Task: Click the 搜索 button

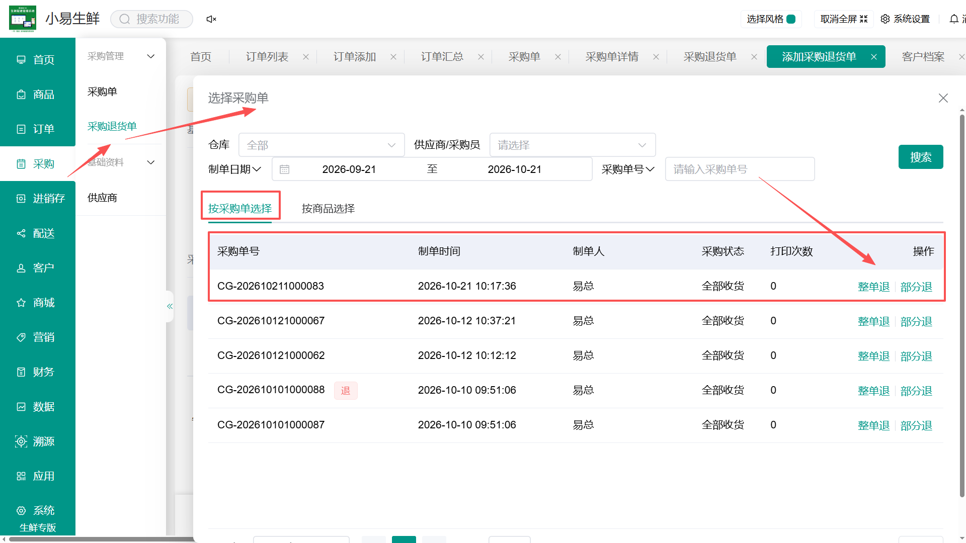Action: (x=921, y=157)
